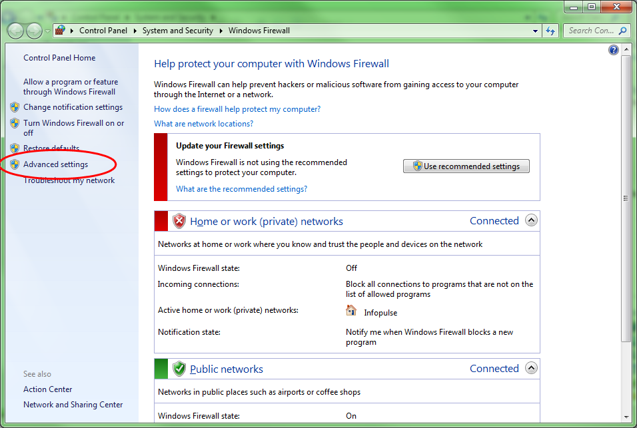
Task: Click shield icon beside Advanced settings
Action: (15, 164)
